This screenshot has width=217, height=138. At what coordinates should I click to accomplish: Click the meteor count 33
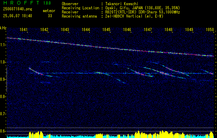coord(50,16)
